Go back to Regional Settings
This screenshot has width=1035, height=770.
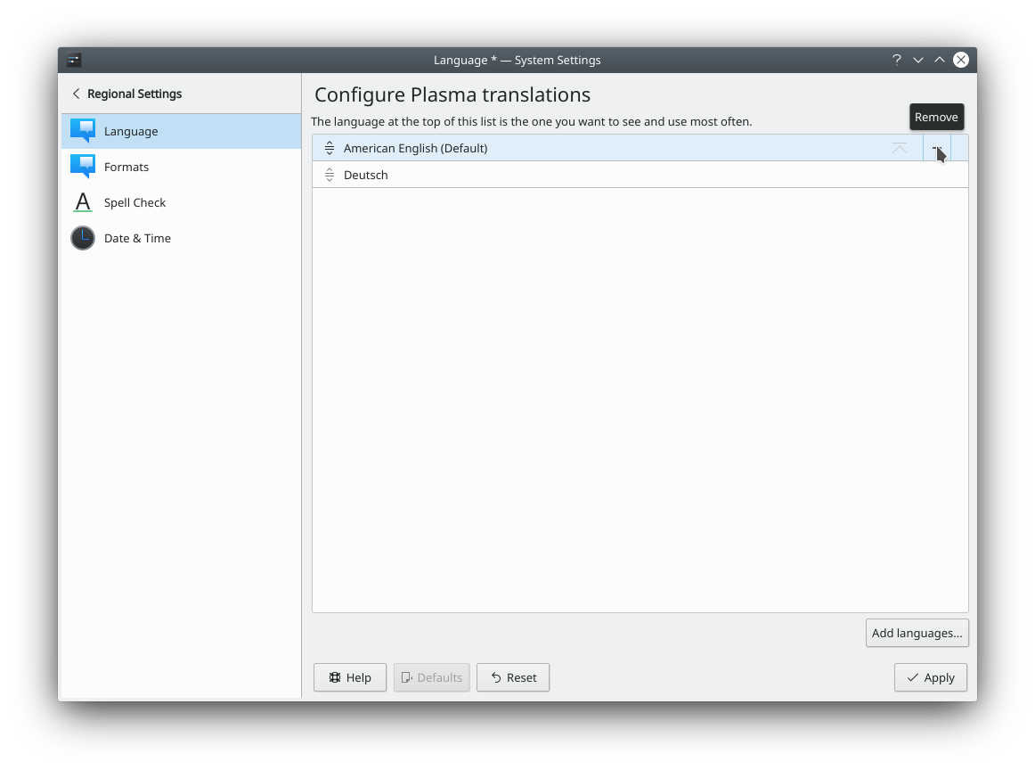pos(76,94)
